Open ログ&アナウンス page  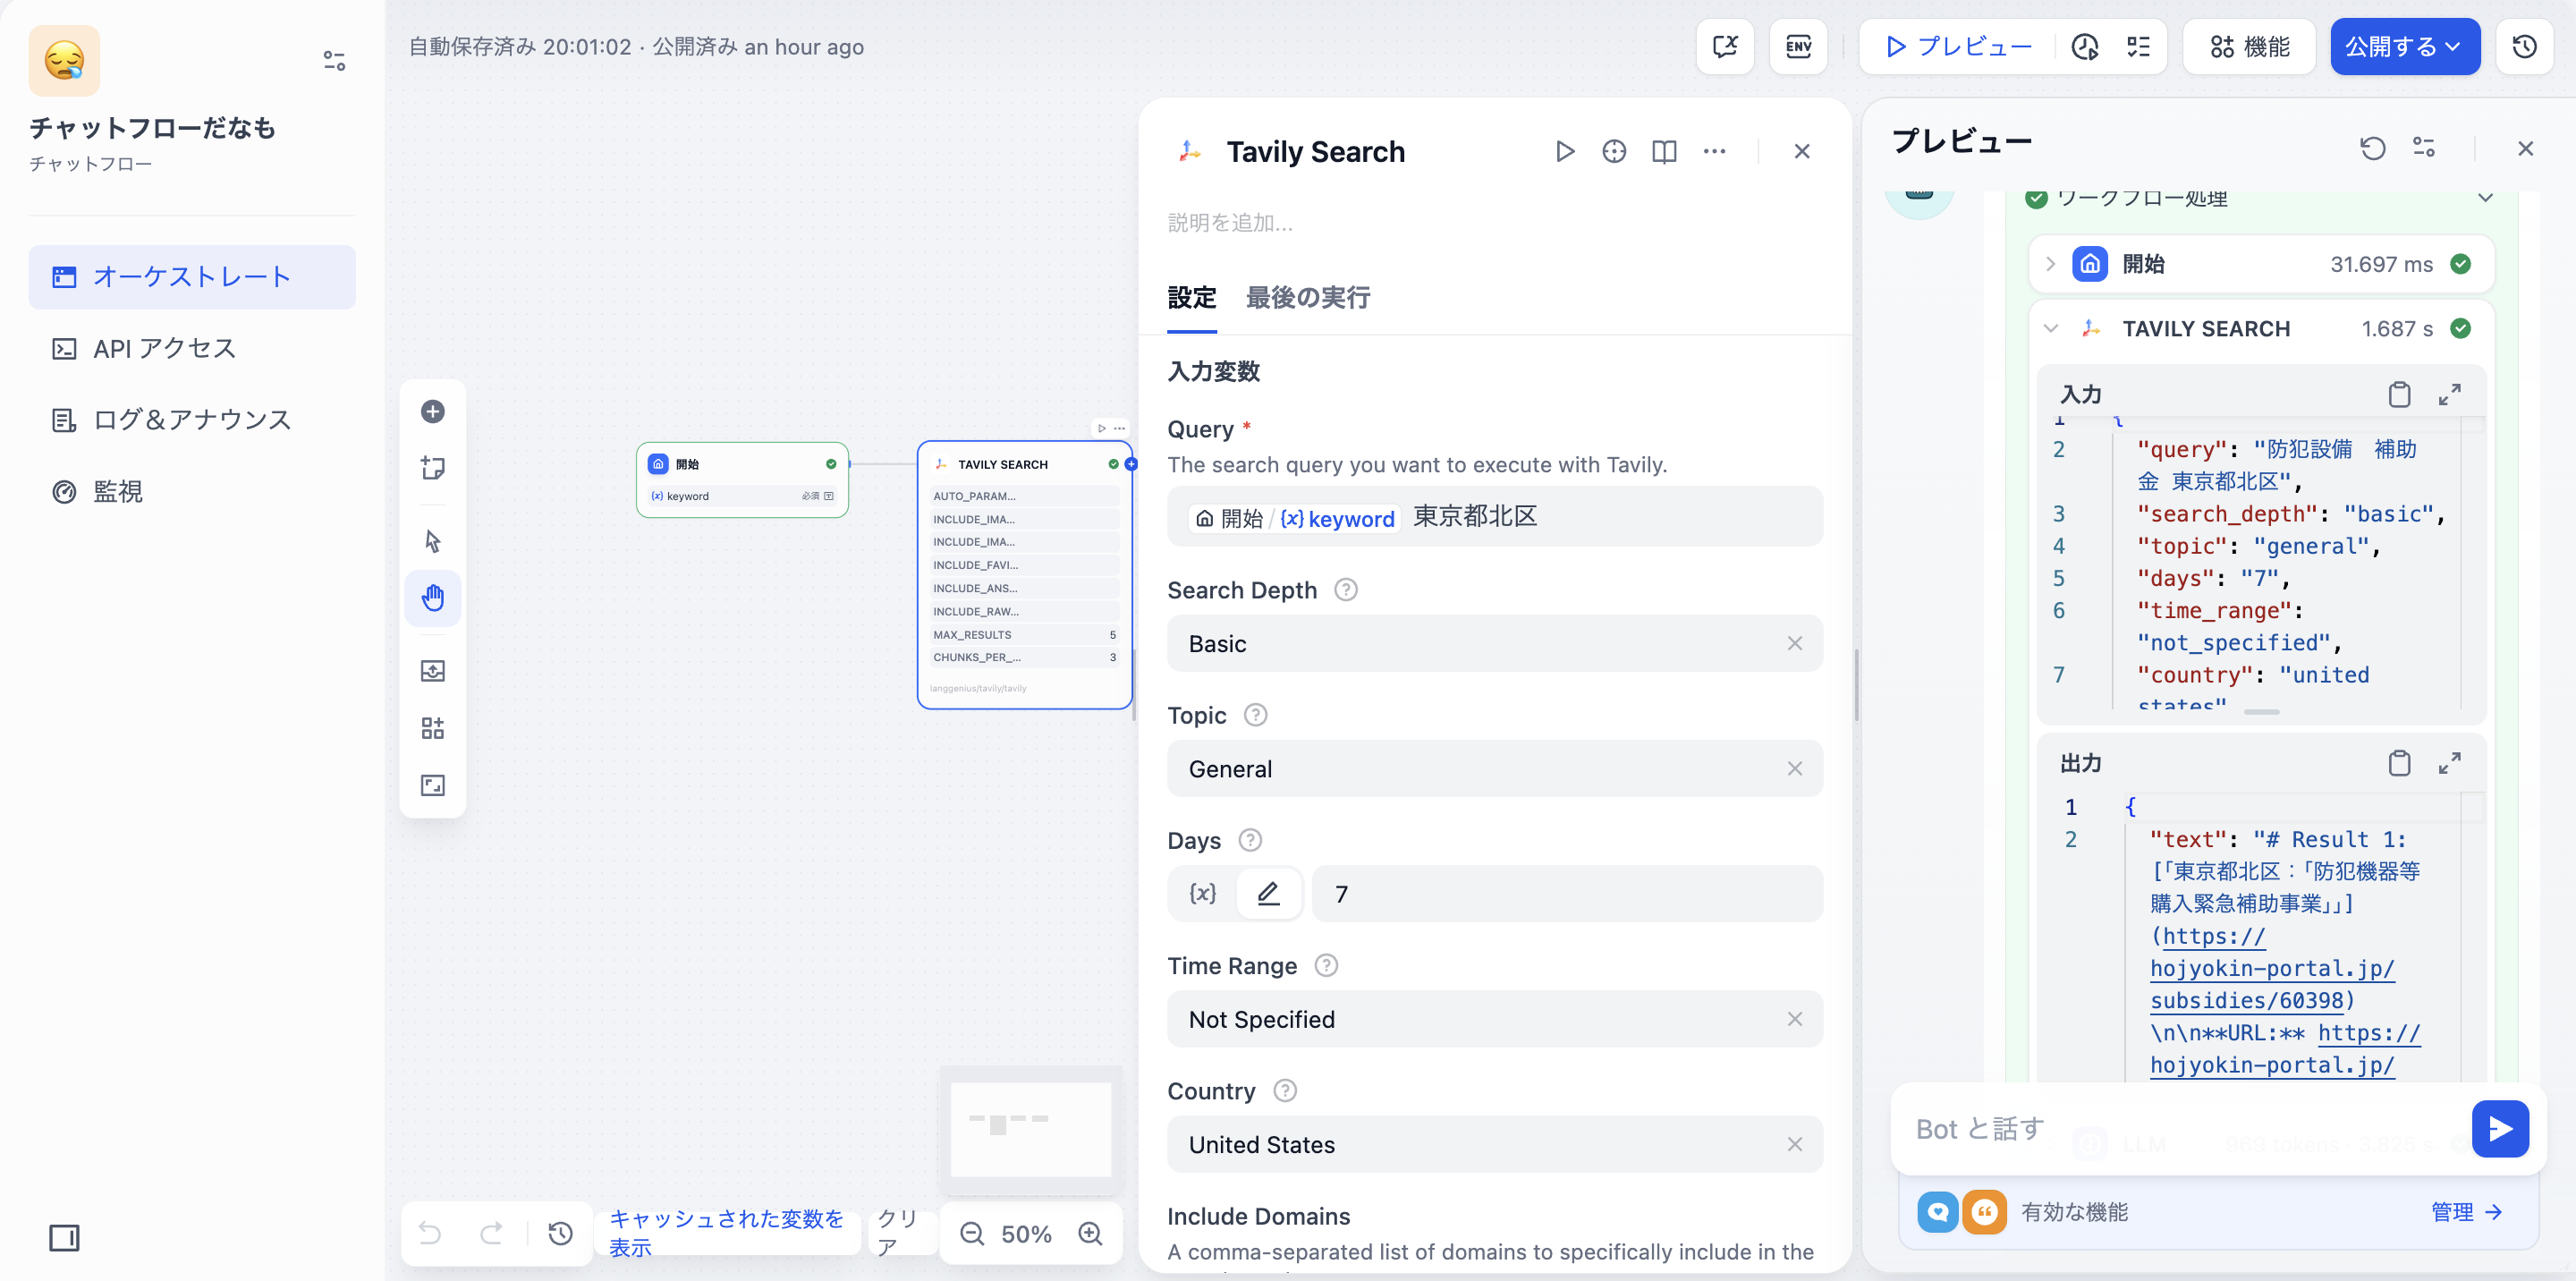(192, 420)
